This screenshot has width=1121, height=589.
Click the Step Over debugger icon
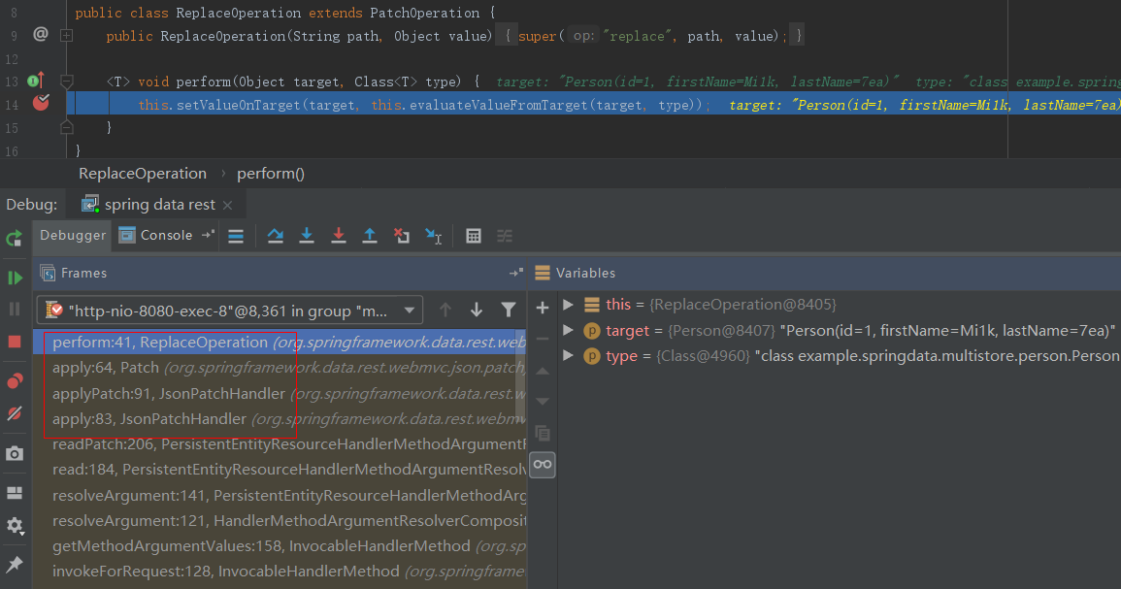click(275, 236)
